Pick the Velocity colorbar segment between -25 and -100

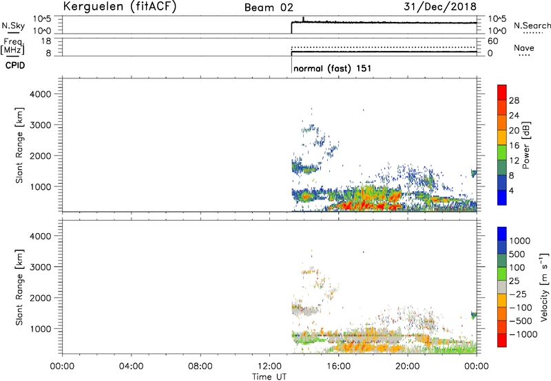[x=502, y=301]
